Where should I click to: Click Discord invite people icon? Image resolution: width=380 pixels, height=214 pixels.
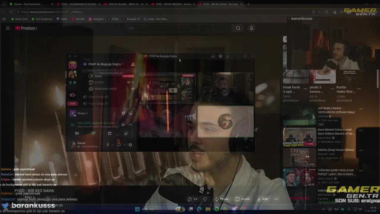click(x=133, y=64)
